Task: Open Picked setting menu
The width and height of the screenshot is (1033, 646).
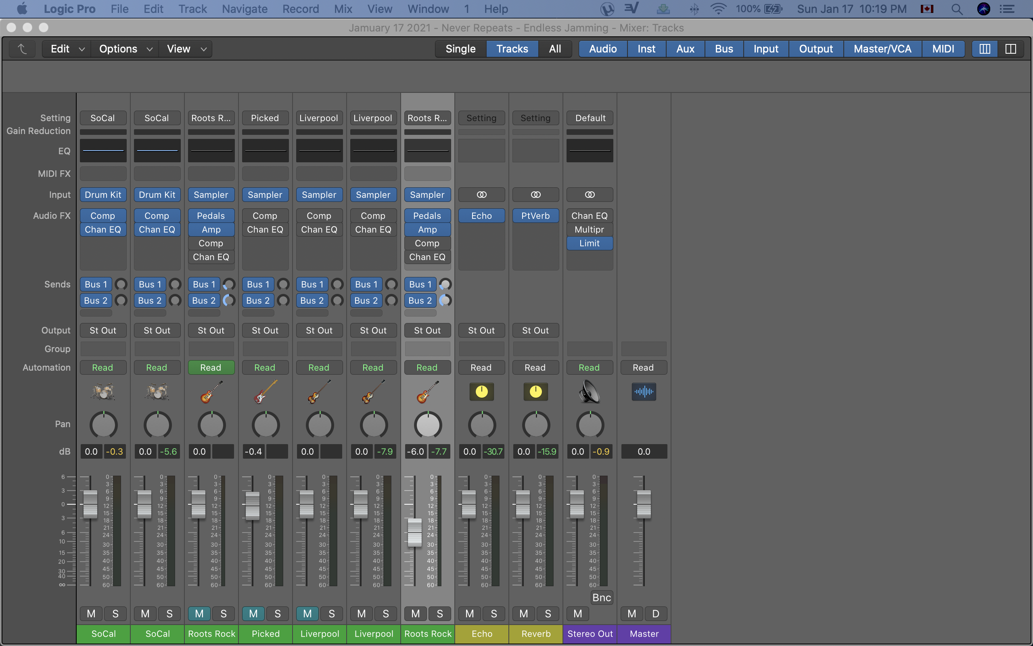Action: (265, 118)
